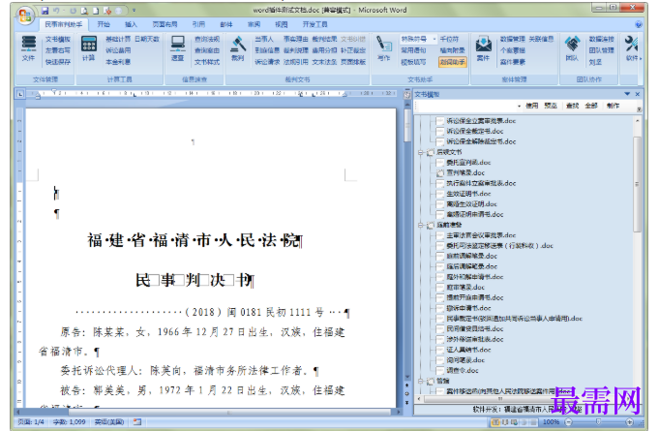Open the select browse object button
Viewport: 659px width, 431px height.
pos(406,394)
